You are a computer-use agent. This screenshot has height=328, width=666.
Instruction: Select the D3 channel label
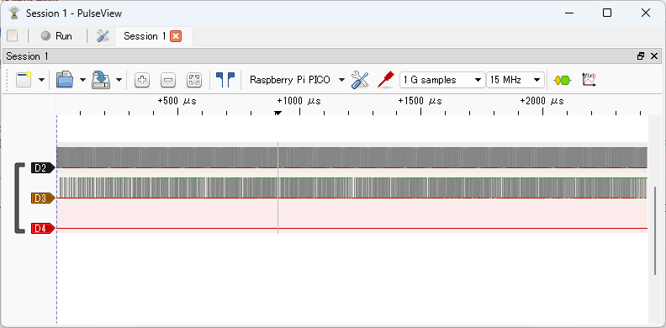pyautogui.click(x=43, y=198)
